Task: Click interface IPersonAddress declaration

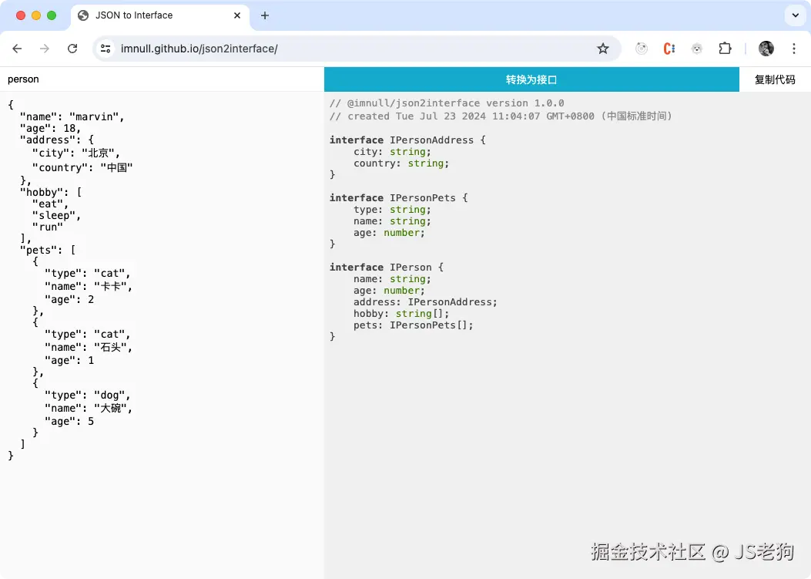Action: point(407,140)
